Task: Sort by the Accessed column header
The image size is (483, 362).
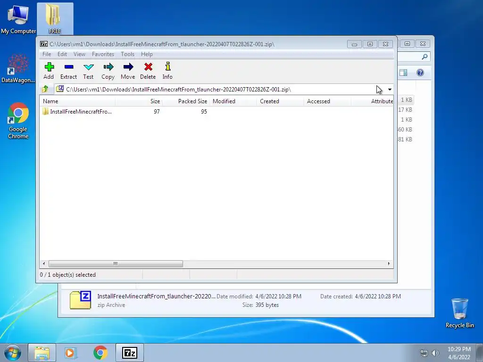Action: tap(327, 101)
